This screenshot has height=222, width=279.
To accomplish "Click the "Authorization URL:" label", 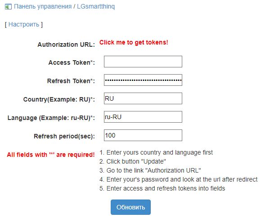I will [66, 44].
